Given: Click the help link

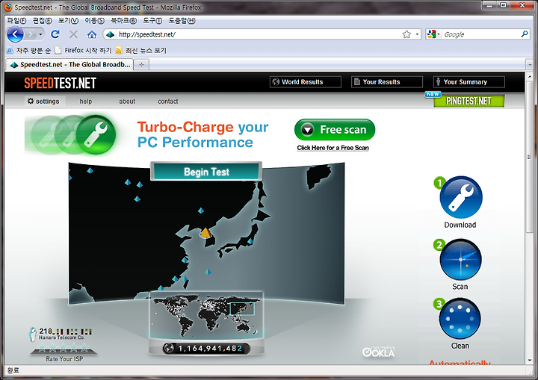Looking at the screenshot, I should [86, 102].
